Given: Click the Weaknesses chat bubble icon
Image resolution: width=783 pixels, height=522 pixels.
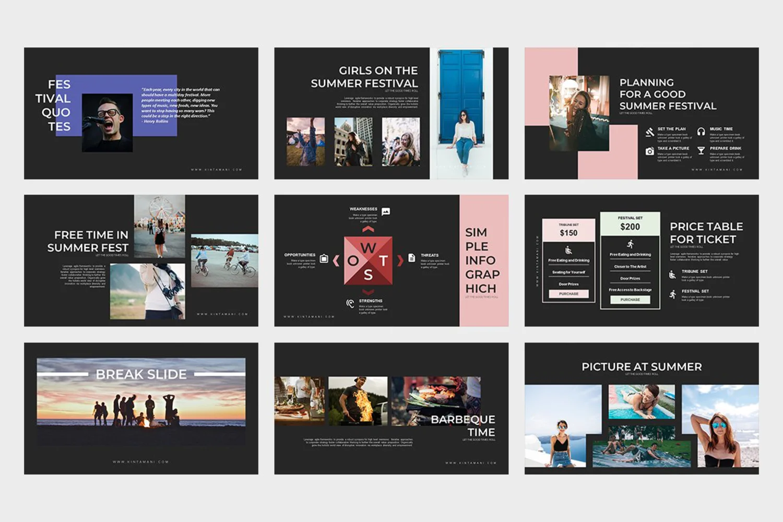Looking at the screenshot, I should 386,211.
